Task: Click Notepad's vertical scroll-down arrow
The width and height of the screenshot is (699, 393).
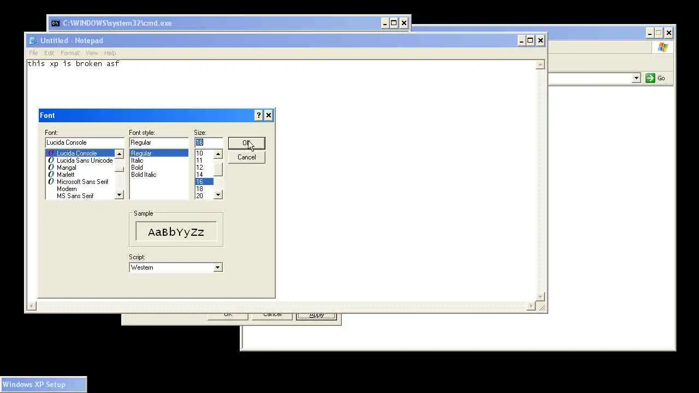Action: [540, 297]
